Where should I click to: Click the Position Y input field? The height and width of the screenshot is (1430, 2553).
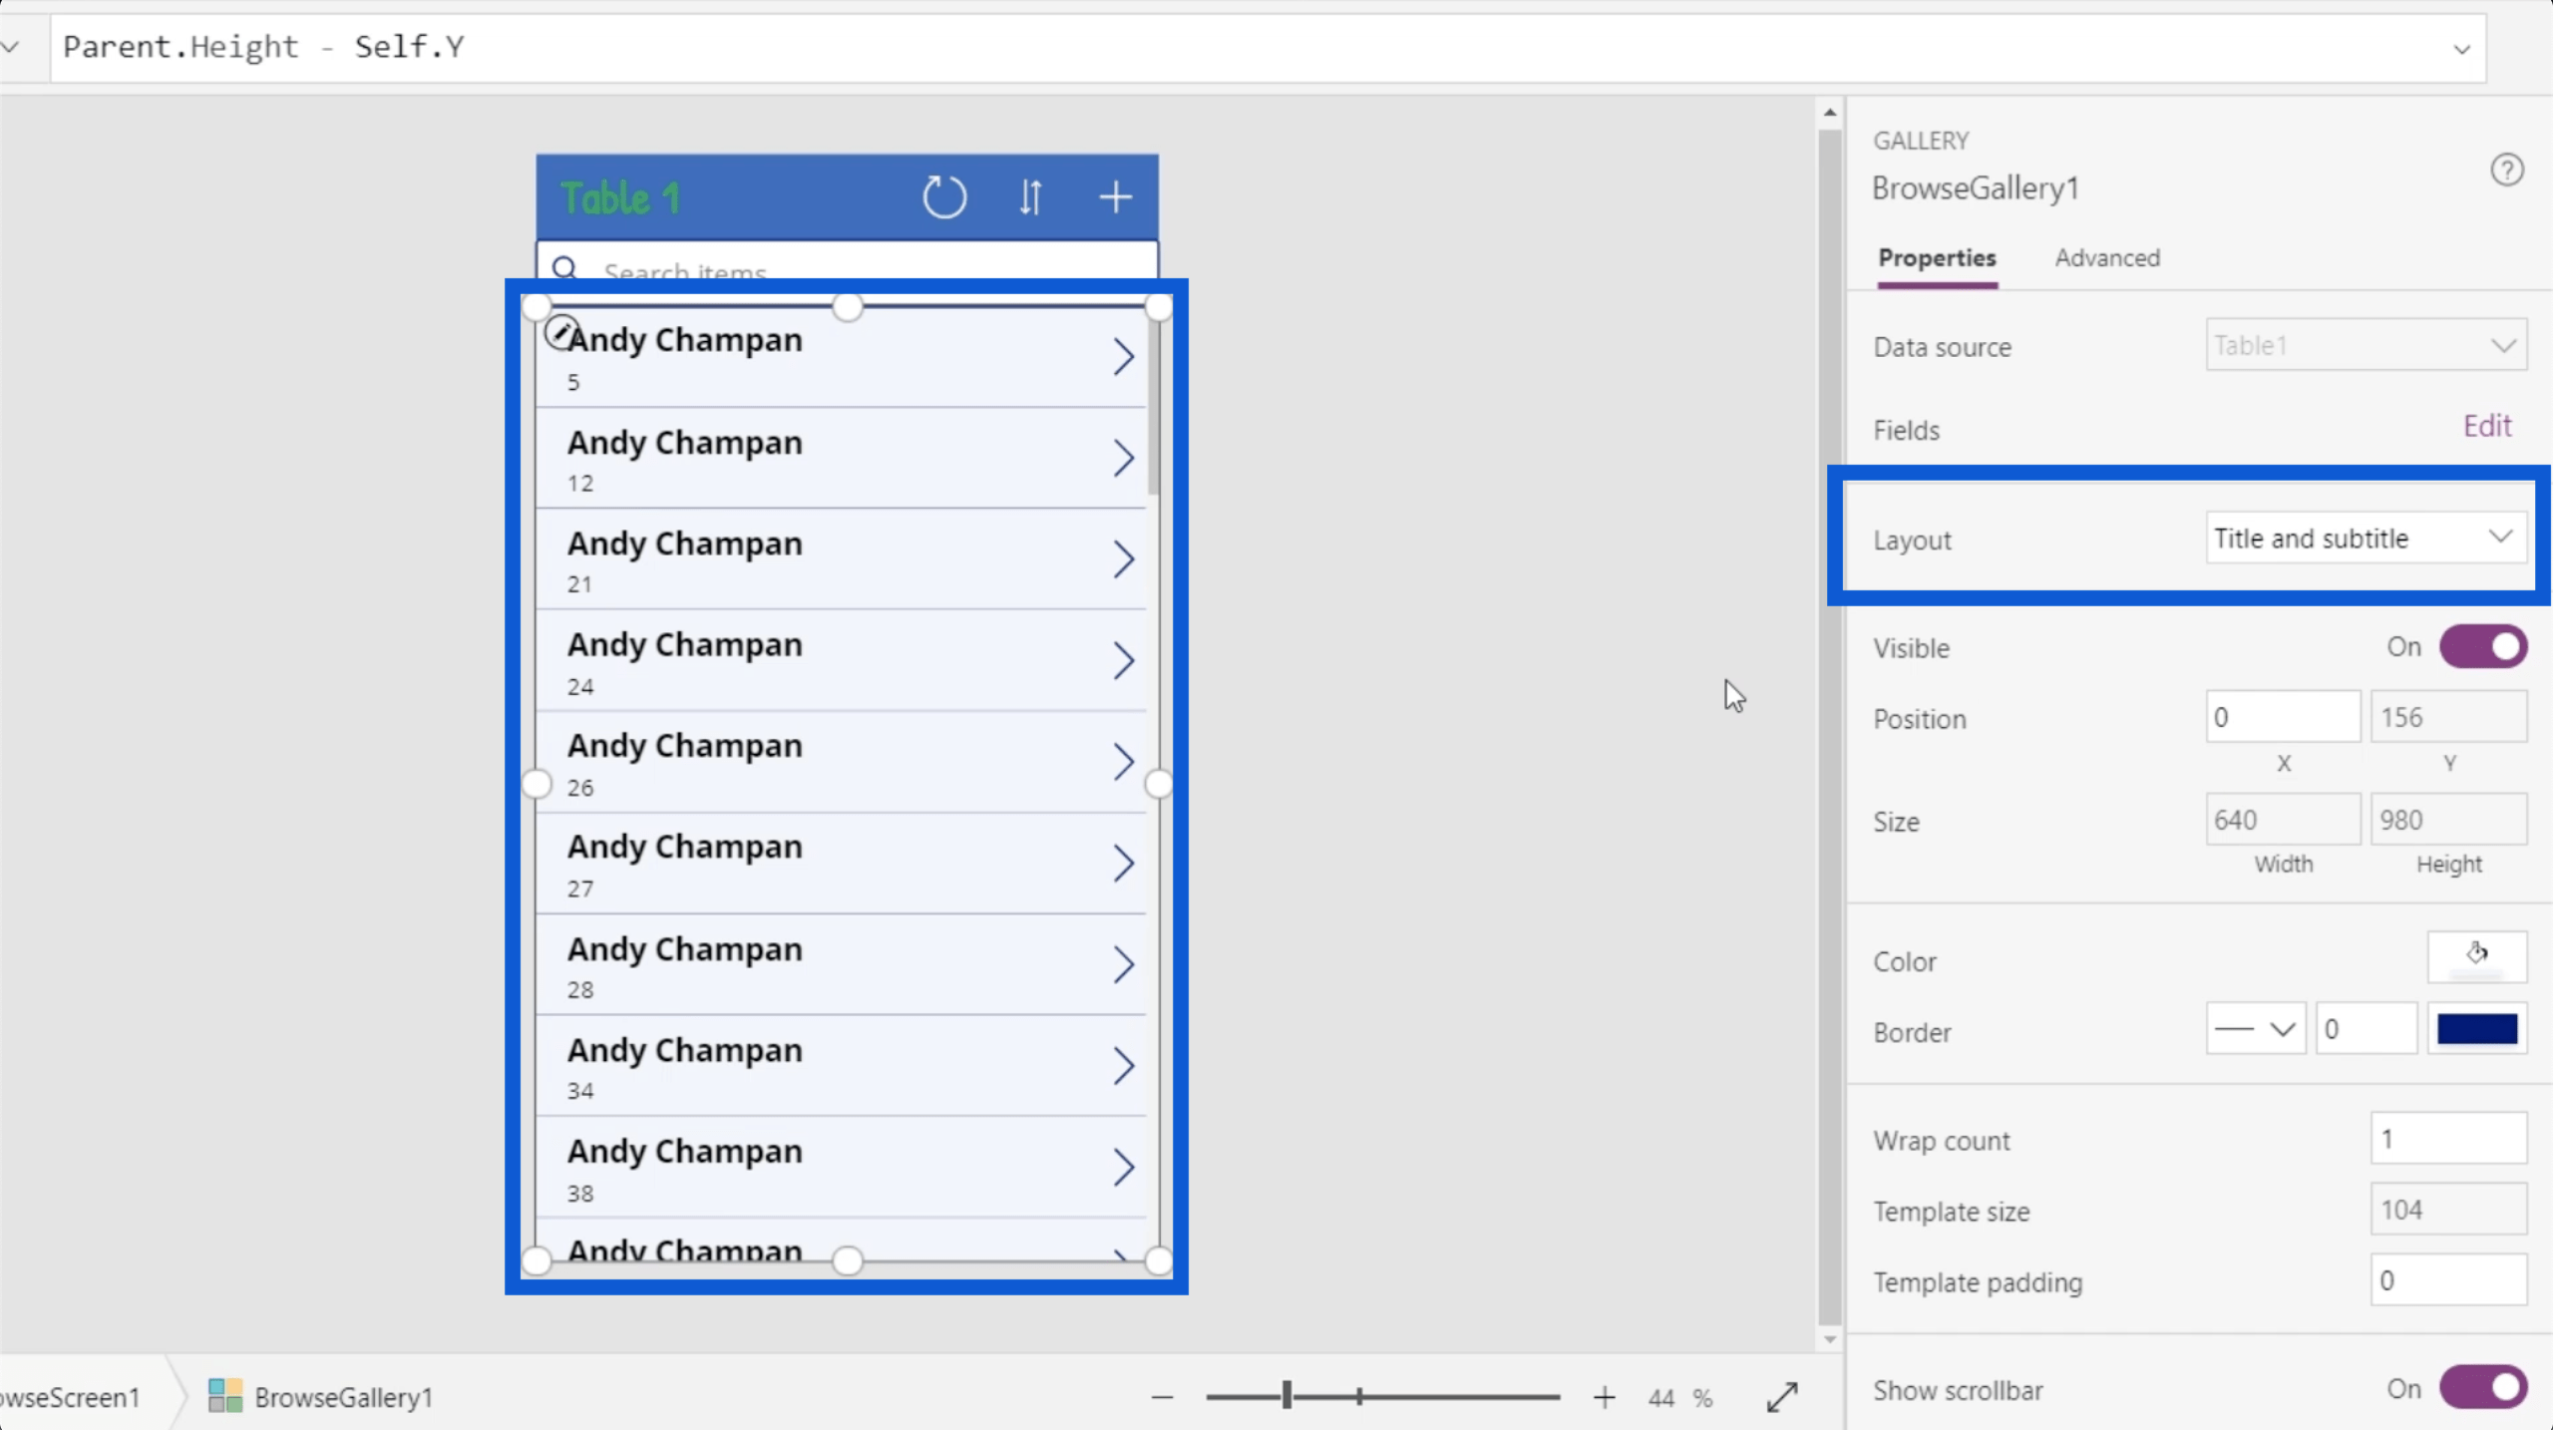point(2448,717)
